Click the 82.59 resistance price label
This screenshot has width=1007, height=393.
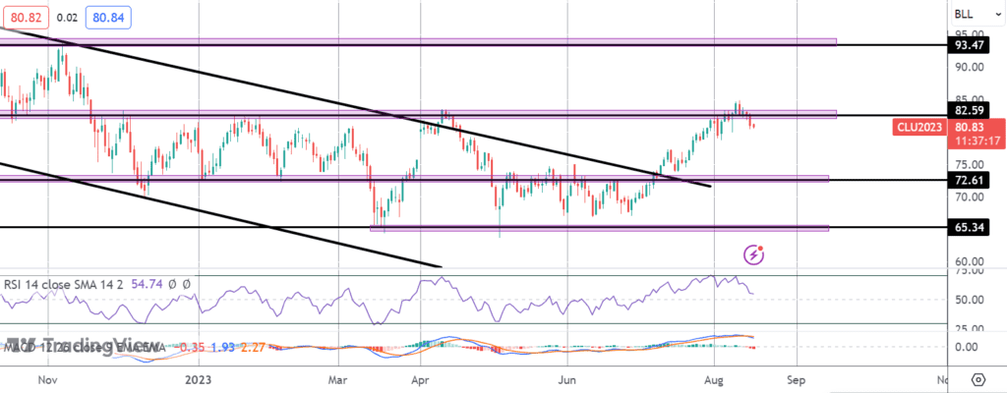[968, 109]
